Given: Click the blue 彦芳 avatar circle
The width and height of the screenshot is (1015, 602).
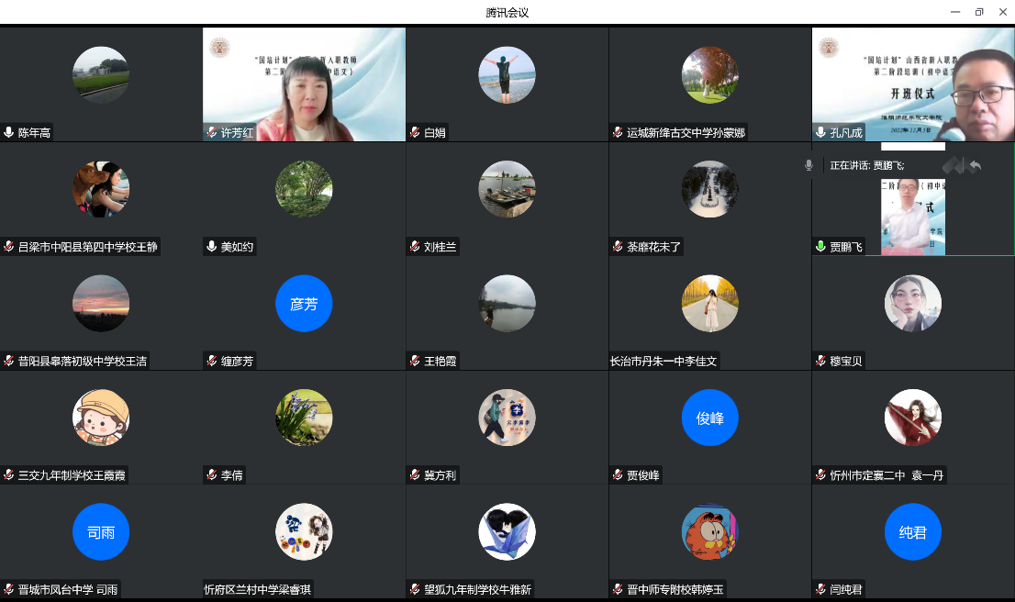Looking at the screenshot, I should (304, 304).
